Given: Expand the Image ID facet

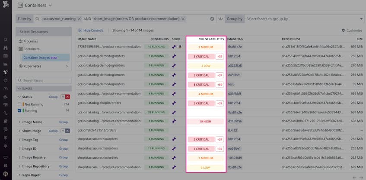Looking at the screenshot, I should coord(19,149).
